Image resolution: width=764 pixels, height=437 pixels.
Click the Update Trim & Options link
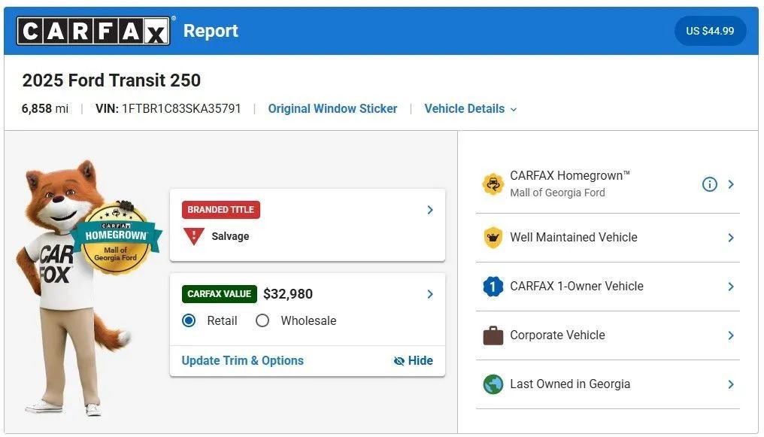coord(243,360)
